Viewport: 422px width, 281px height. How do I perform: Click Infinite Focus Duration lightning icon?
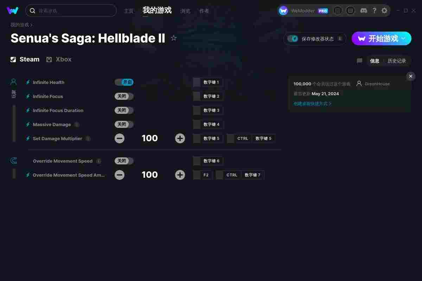28,110
